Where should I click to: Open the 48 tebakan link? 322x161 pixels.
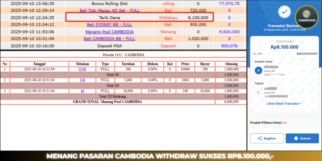tap(82, 91)
